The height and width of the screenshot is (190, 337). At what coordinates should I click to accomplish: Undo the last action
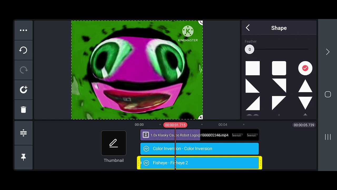[23, 50]
